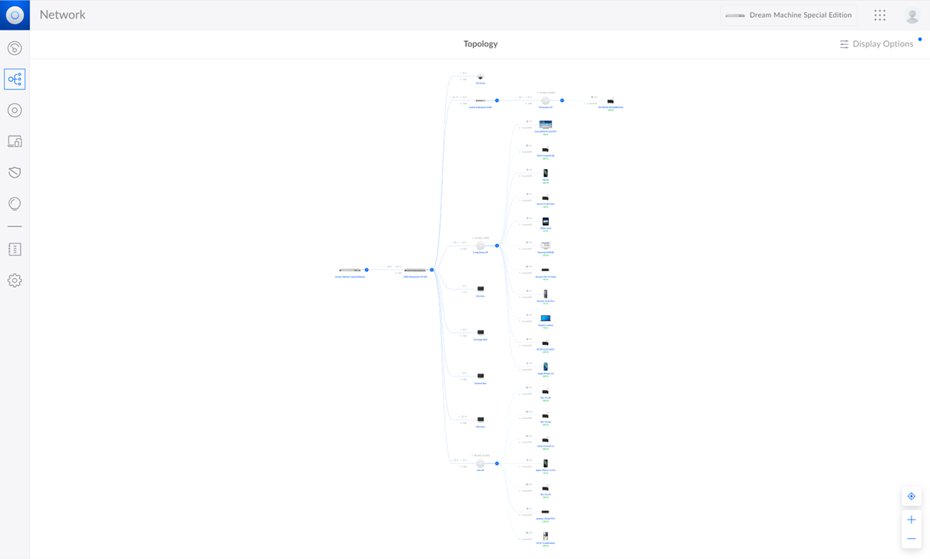The height and width of the screenshot is (559, 930).
Task: Open the Security shield icon
Action: click(15, 172)
